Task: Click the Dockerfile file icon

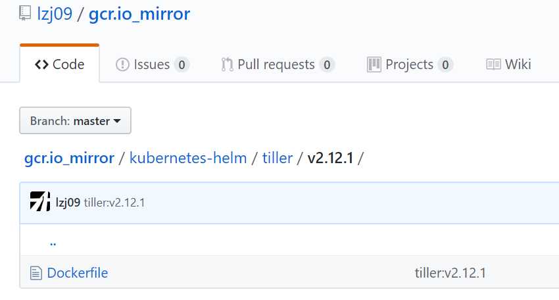Action: tap(36, 273)
